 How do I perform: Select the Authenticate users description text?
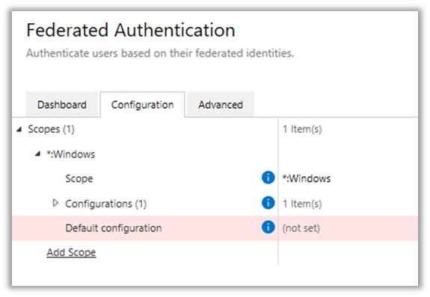point(160,53)
